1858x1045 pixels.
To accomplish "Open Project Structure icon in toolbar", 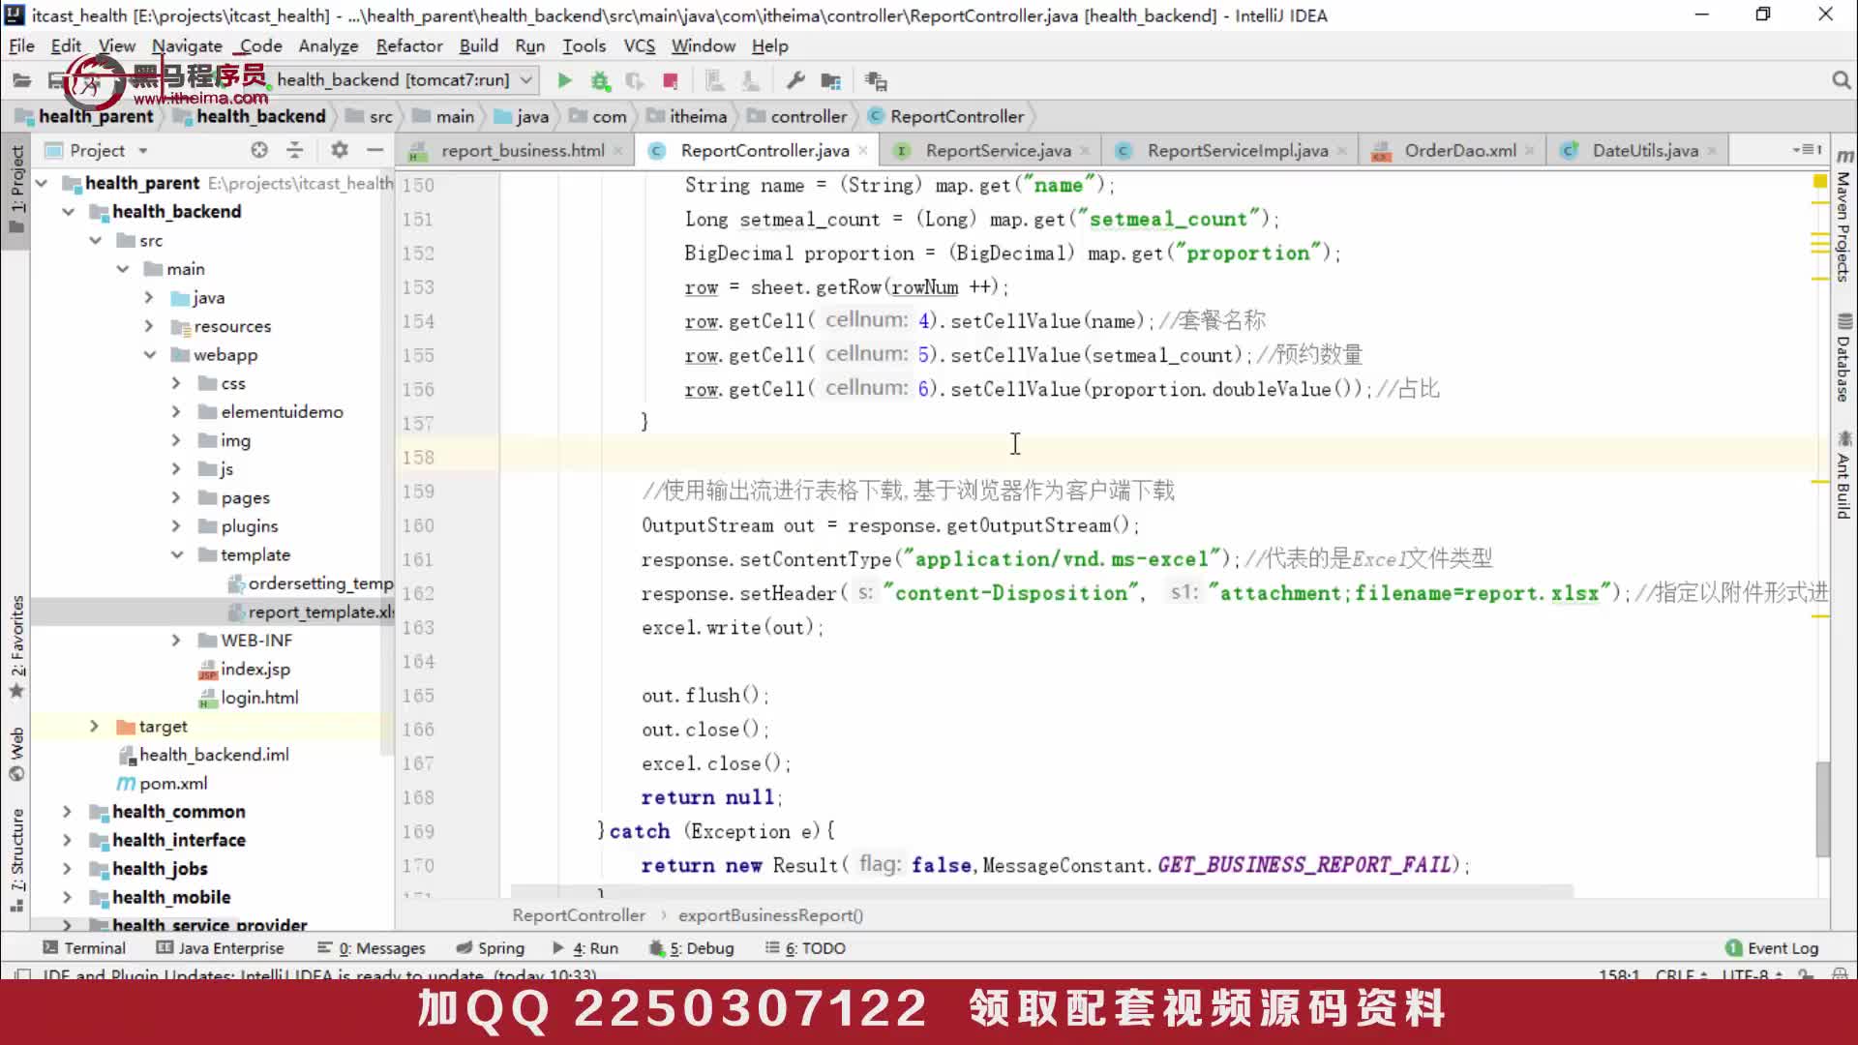I will (x=830, y=80).
